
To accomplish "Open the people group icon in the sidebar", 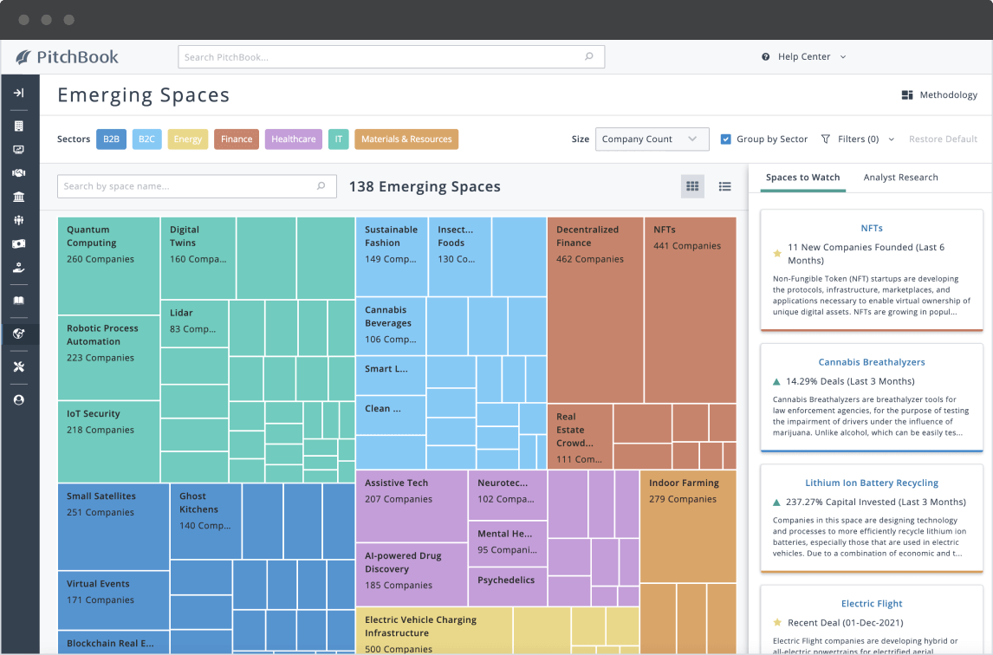I will click(19, 220).
